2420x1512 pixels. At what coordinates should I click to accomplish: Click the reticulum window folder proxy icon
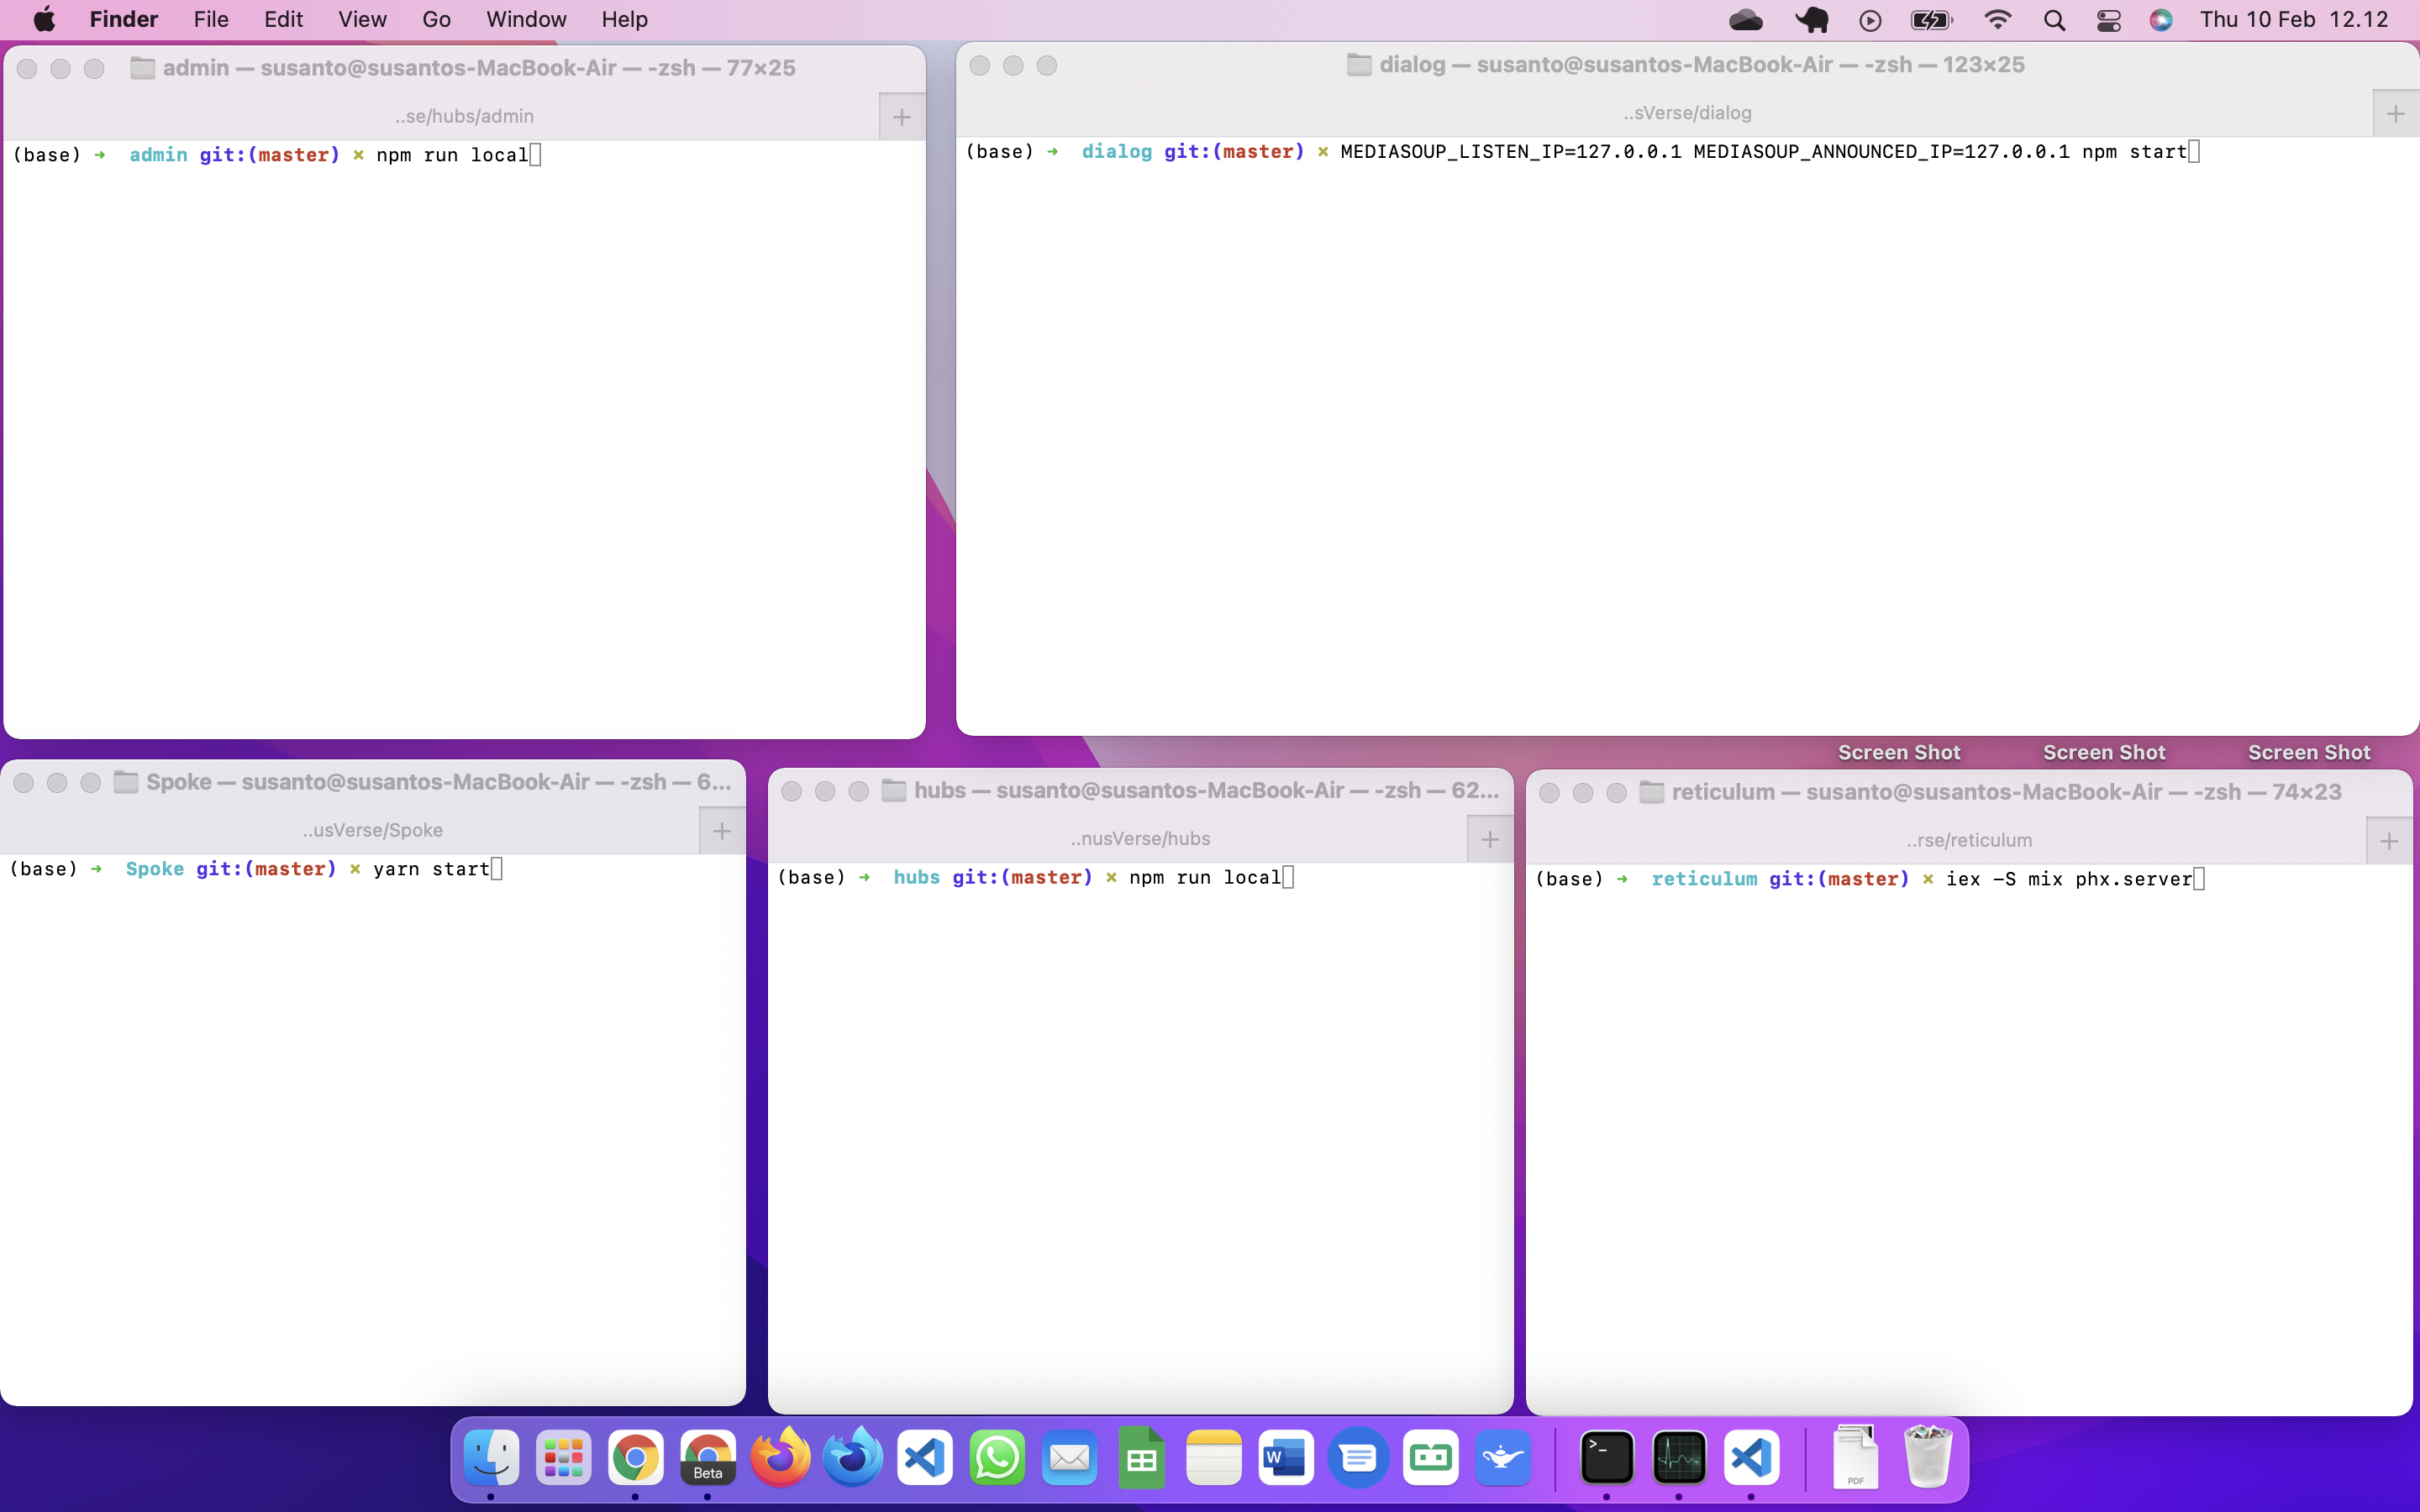coord(1652,792)
